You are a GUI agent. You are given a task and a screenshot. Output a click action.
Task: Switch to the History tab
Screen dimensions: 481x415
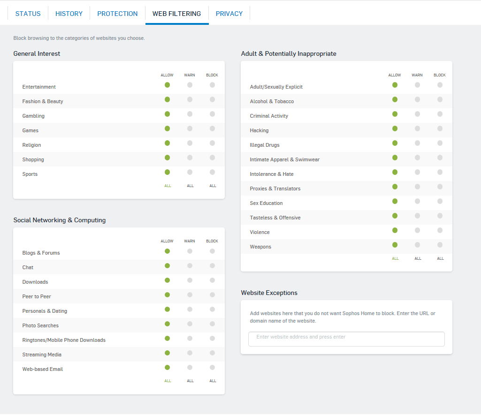(x=69, y=14)
